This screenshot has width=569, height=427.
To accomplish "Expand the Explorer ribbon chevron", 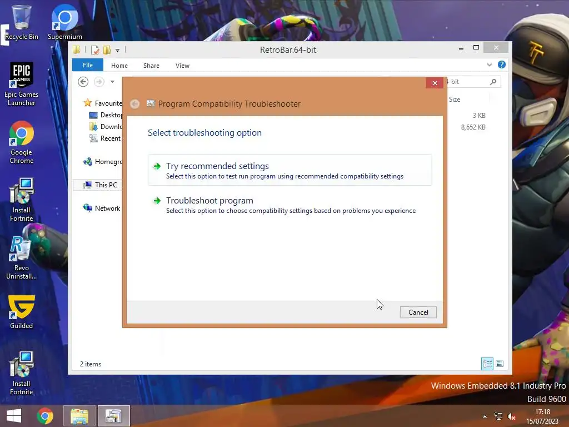I will click(x=489, y=64).
